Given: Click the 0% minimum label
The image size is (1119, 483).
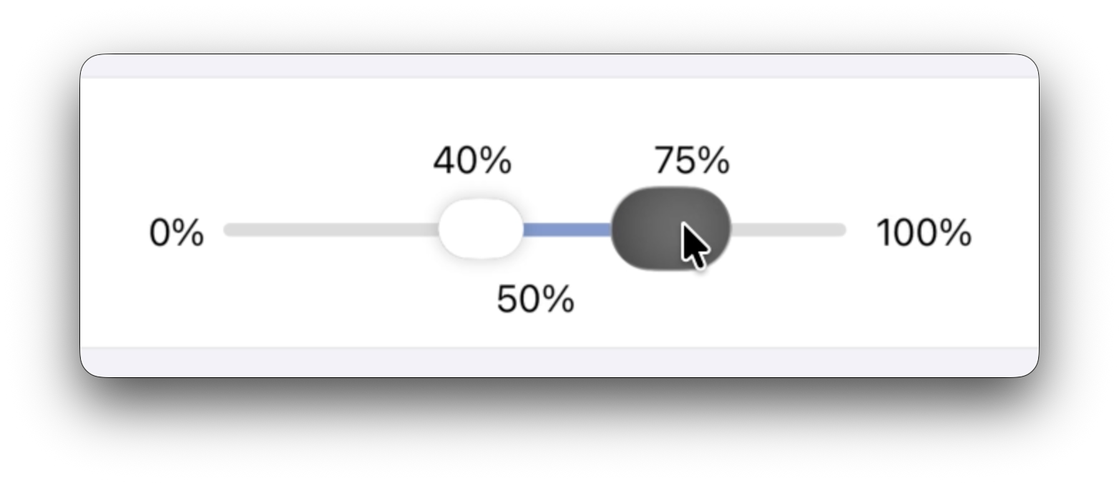Looking at the screenshot, I should (176, 233).
